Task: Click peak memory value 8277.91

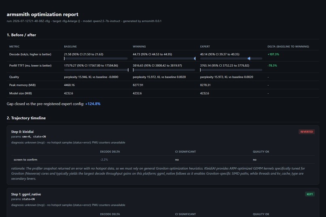Action: (138, 85)
